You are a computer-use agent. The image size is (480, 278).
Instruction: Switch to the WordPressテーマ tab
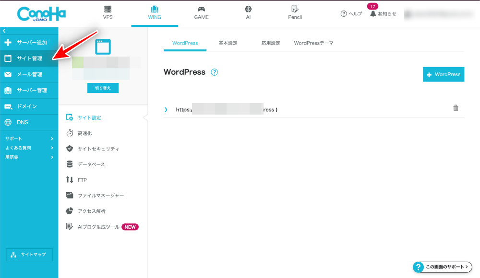(313, 43)
